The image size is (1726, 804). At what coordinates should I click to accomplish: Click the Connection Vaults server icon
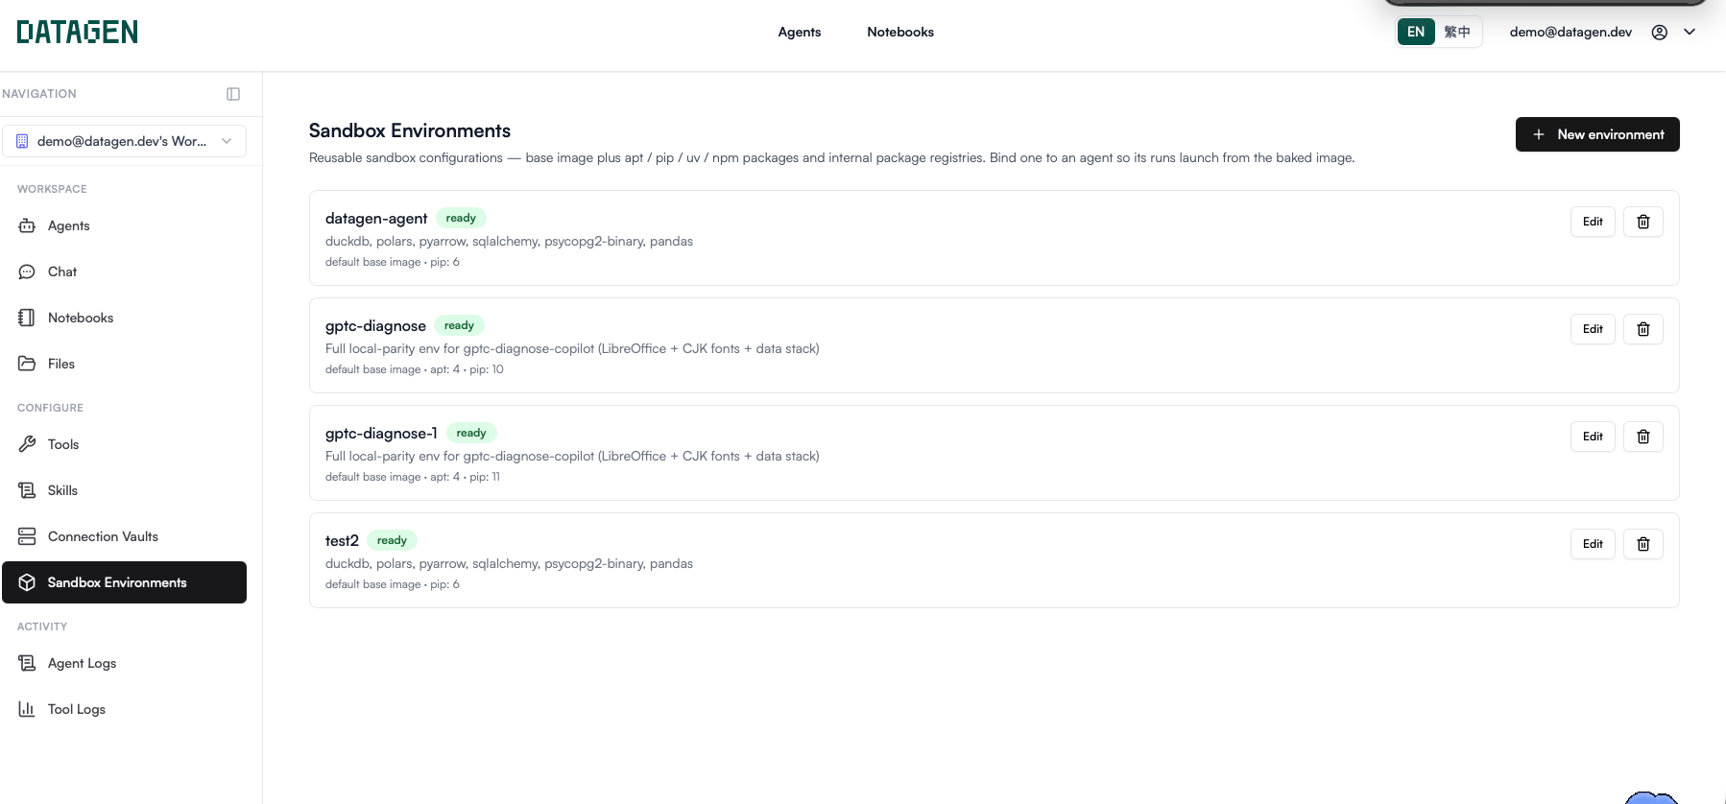click(27, 536)
